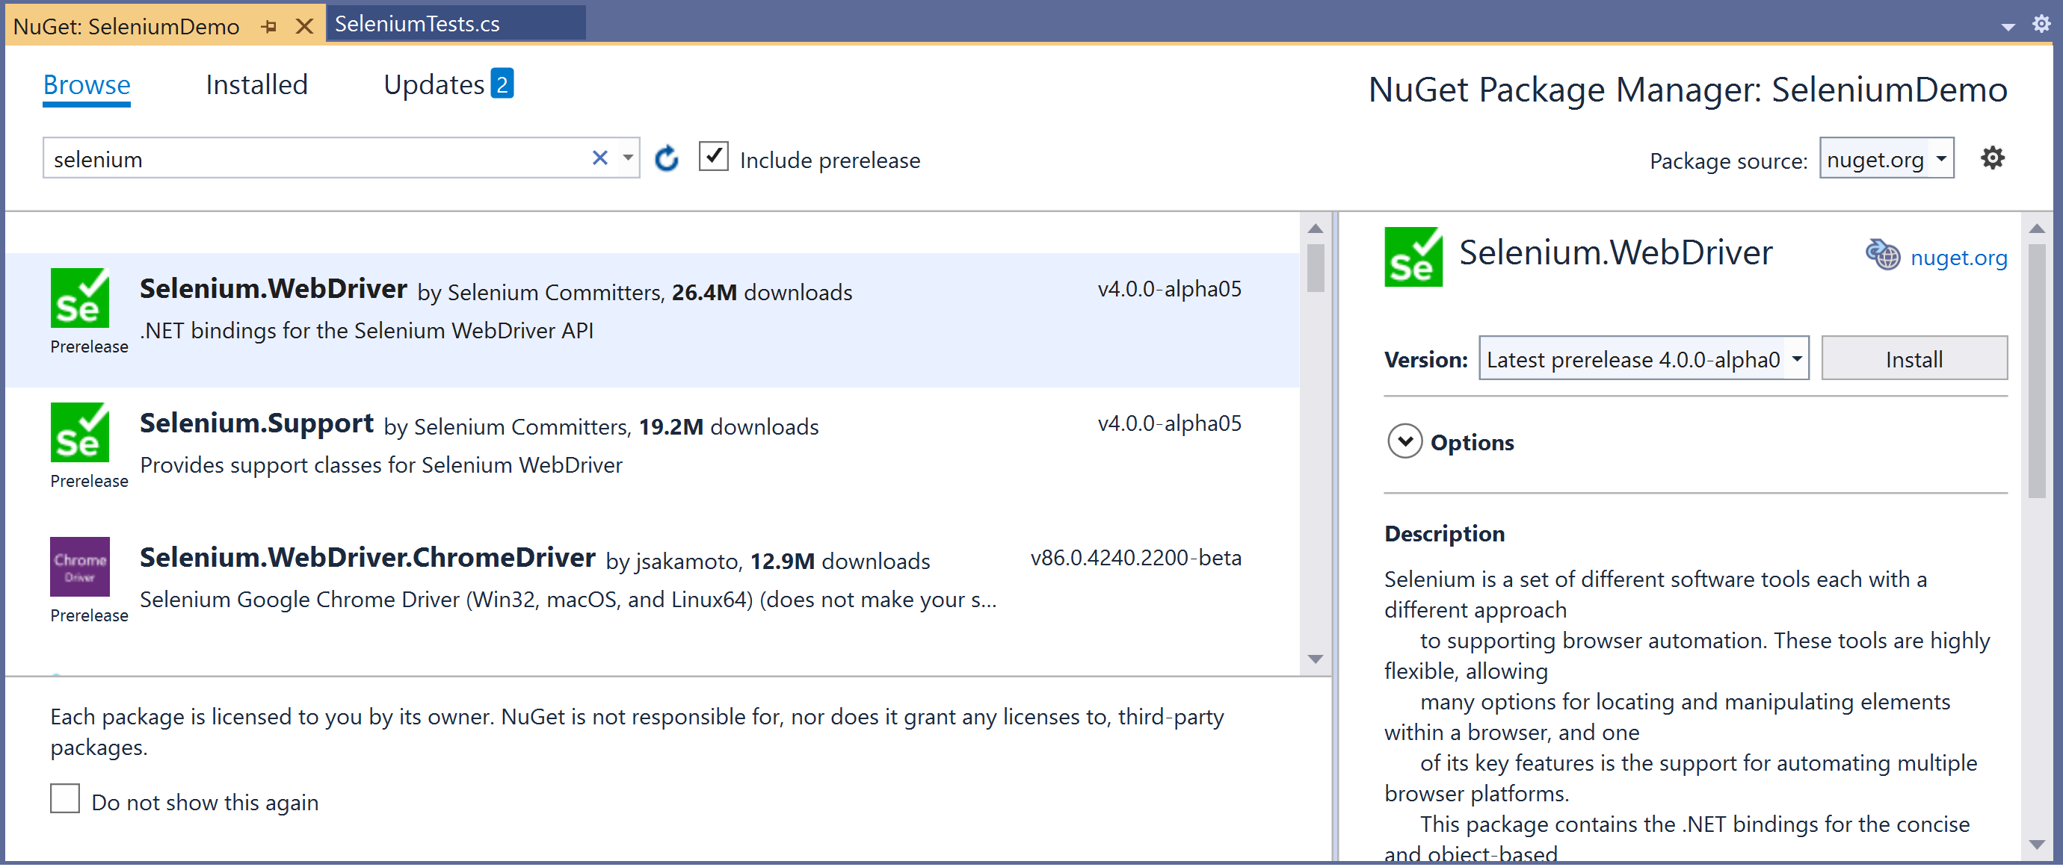Click Selenium.WebDriver package icon in list
Screen dimensions: 2063x867
pos(79,298)
